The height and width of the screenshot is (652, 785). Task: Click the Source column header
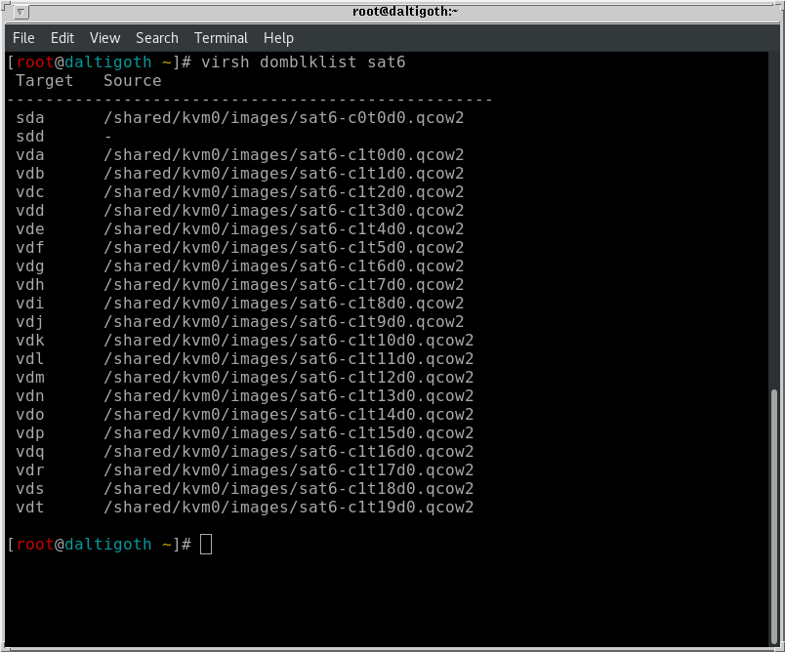133,81
